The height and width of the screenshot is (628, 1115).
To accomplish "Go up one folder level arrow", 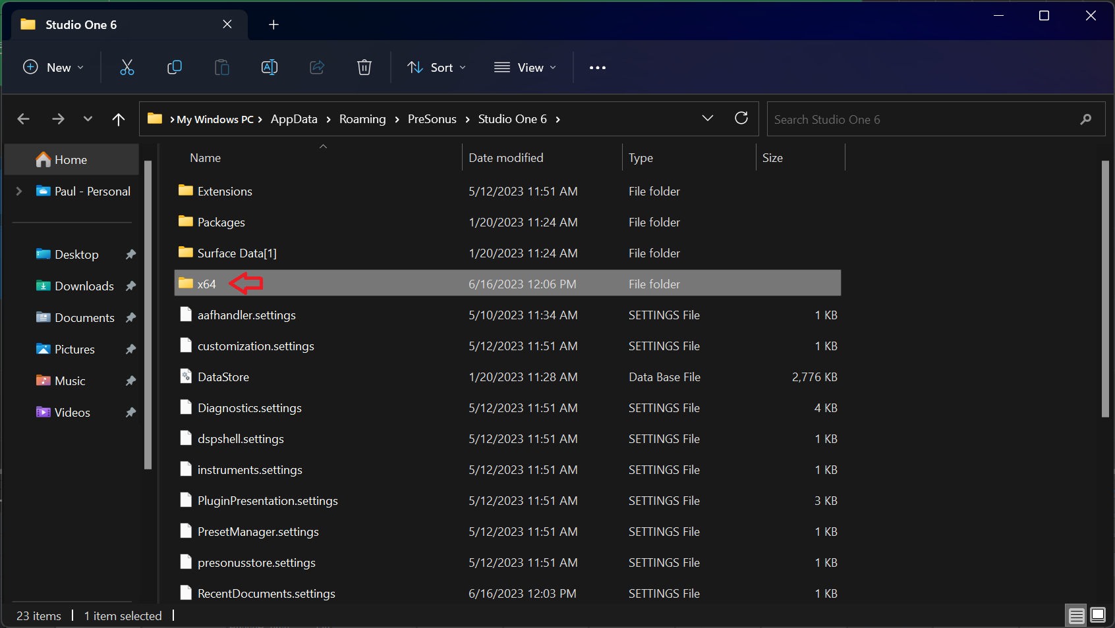I will 119,119.
